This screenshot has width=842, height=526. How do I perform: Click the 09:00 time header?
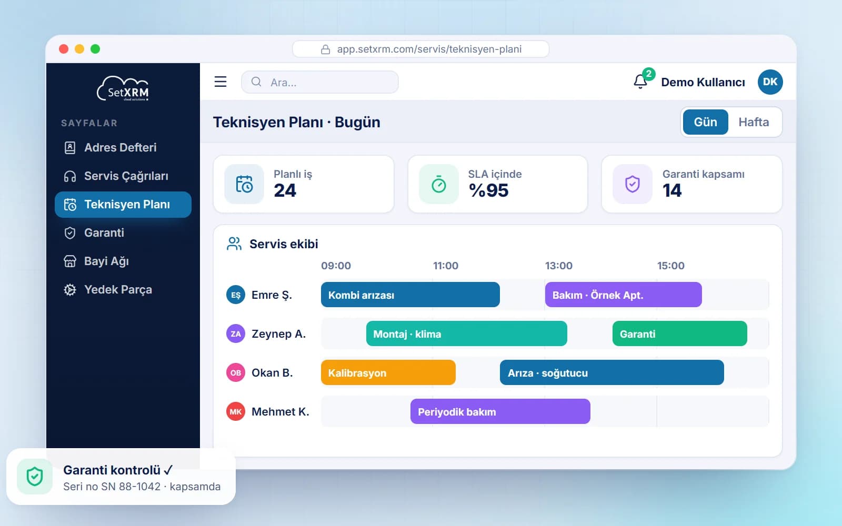click(x=336, y=266)
